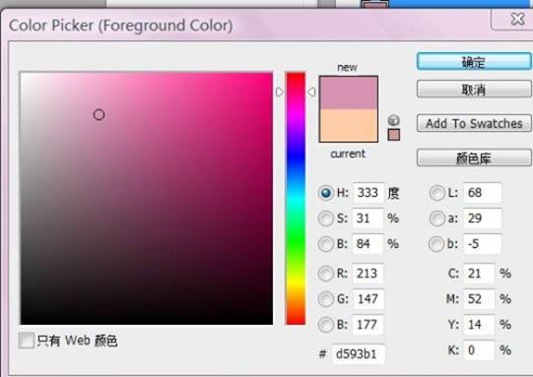This screenshot has width=533, height=377.
Task: Enable the 只有 Web 颜色 checkbox
Action: click(27, 340)
